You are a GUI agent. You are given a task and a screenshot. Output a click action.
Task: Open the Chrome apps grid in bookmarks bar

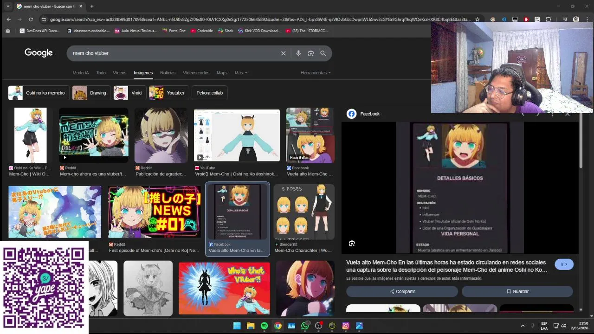[8, 31]
